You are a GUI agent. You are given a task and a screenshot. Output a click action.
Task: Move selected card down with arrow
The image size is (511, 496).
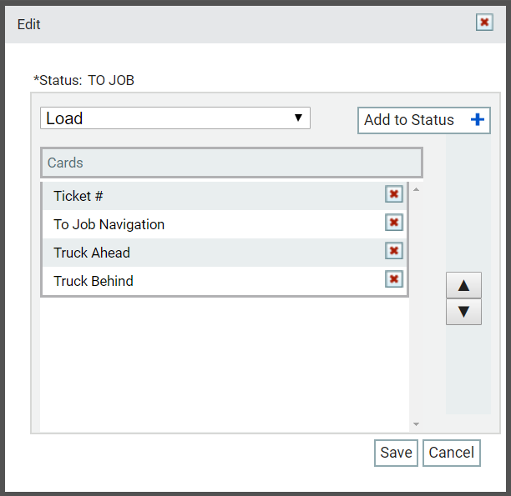click(463, 312)
